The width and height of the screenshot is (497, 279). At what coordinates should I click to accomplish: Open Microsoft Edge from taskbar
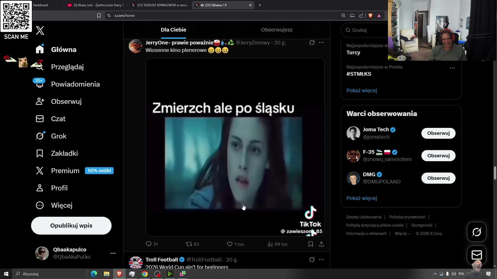tap(94, 274)
